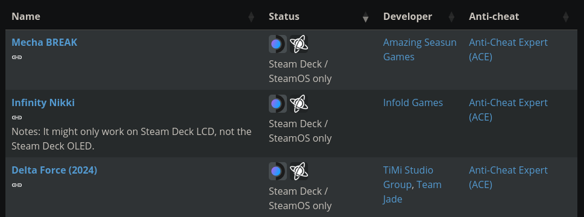Viewport: 584px width, 217px height.
Task: Open Anti-Cheat Expert link for Infinity Nikki
Action: point(509,110)
